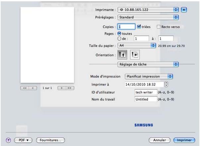Screen dimensions: 200x146
Task: Select landscape orientation icon
Action: click(x=135, y=55)
